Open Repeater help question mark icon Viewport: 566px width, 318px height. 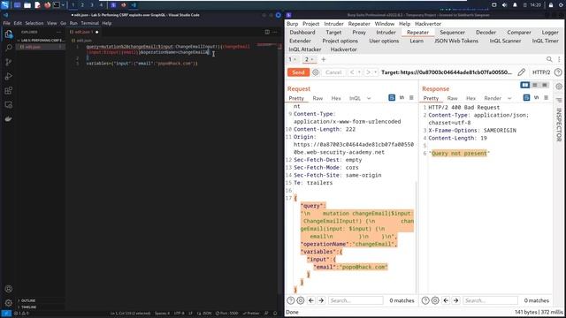(558, 72)
